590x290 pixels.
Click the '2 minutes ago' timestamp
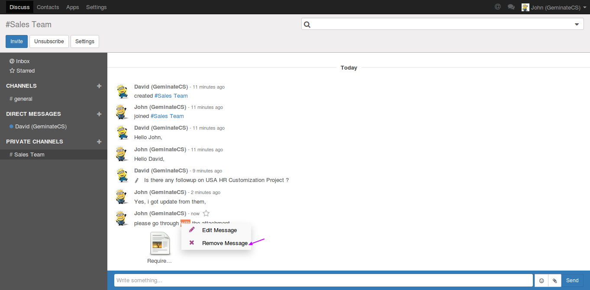[x=206, y=192]
